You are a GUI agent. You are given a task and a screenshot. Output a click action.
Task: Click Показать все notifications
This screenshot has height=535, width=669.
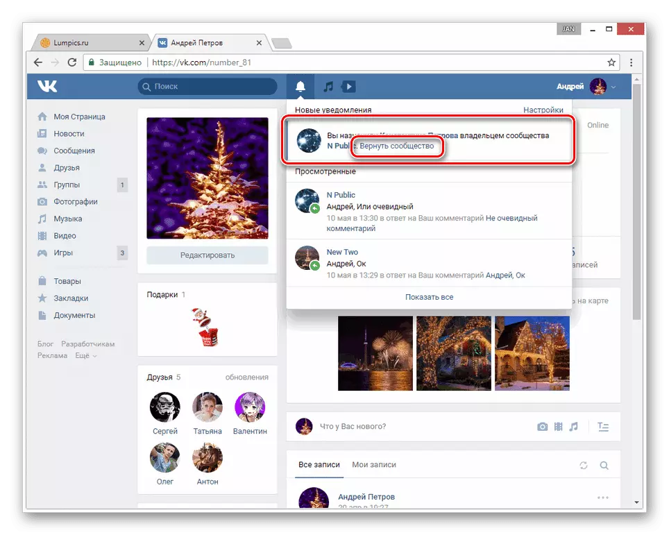click(429, 297)
